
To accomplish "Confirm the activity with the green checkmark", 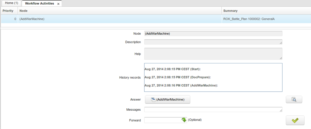I will point(295,120).
